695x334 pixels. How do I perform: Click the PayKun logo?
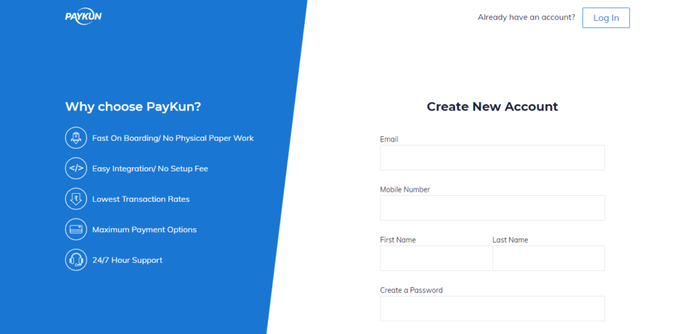coord(83,17)
